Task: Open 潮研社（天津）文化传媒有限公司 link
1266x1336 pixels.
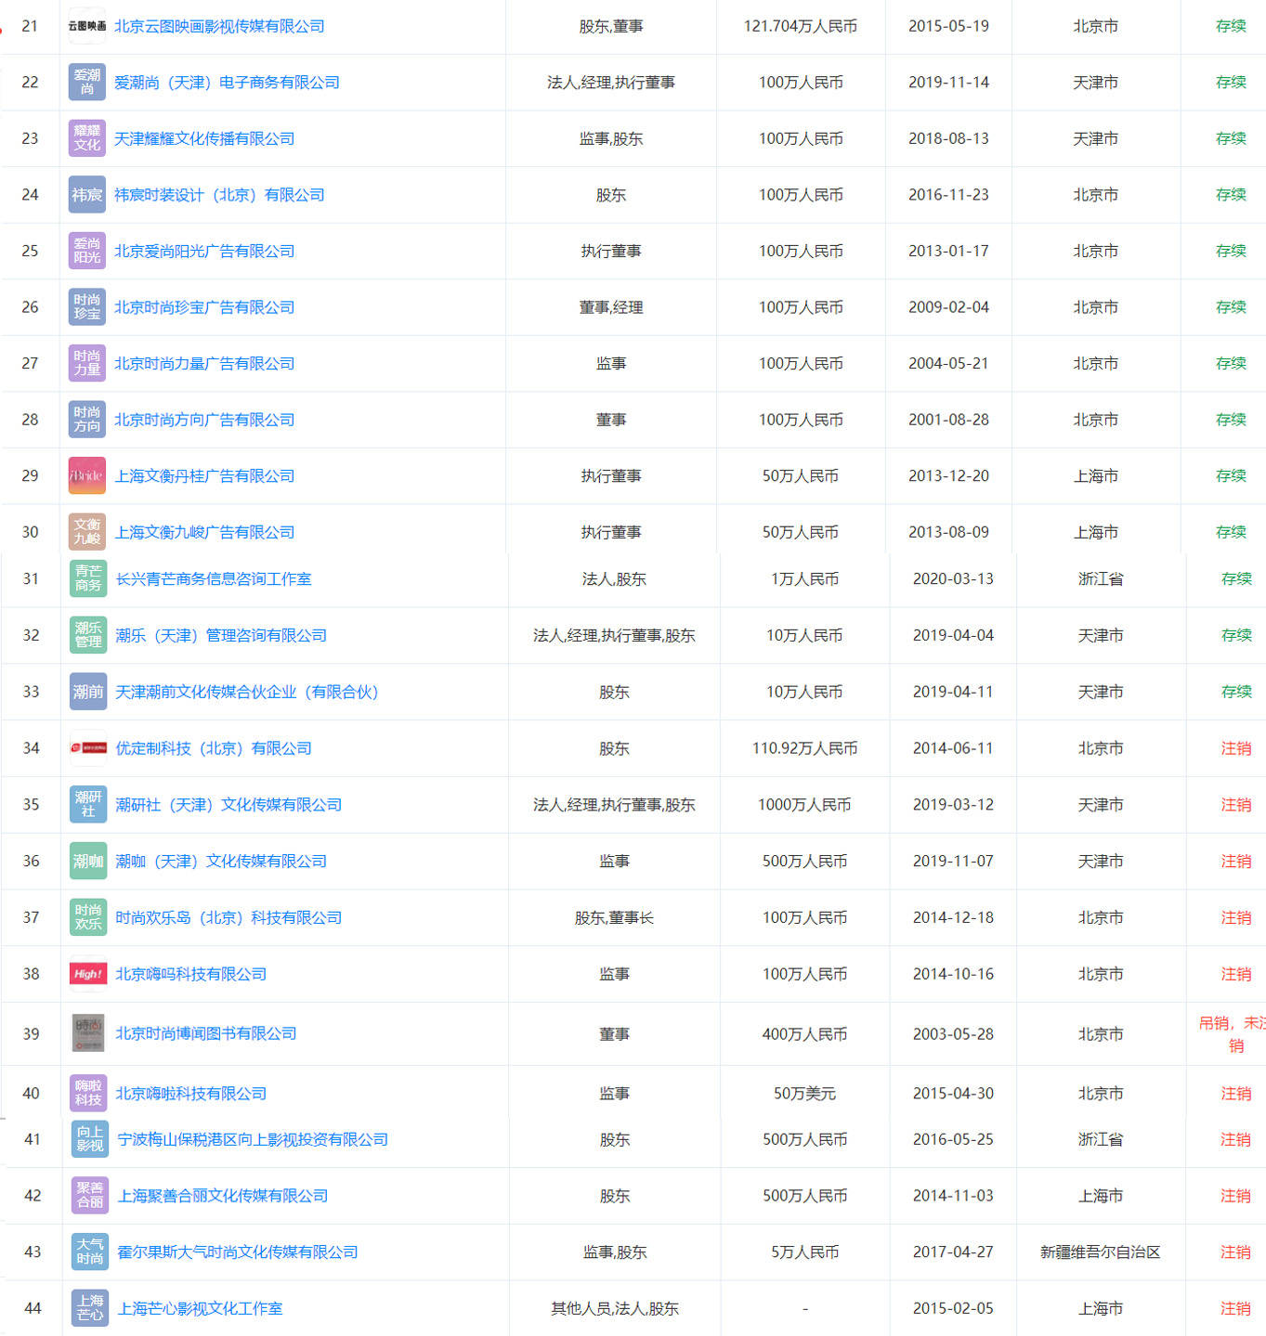Action: (x=228, y=805)
